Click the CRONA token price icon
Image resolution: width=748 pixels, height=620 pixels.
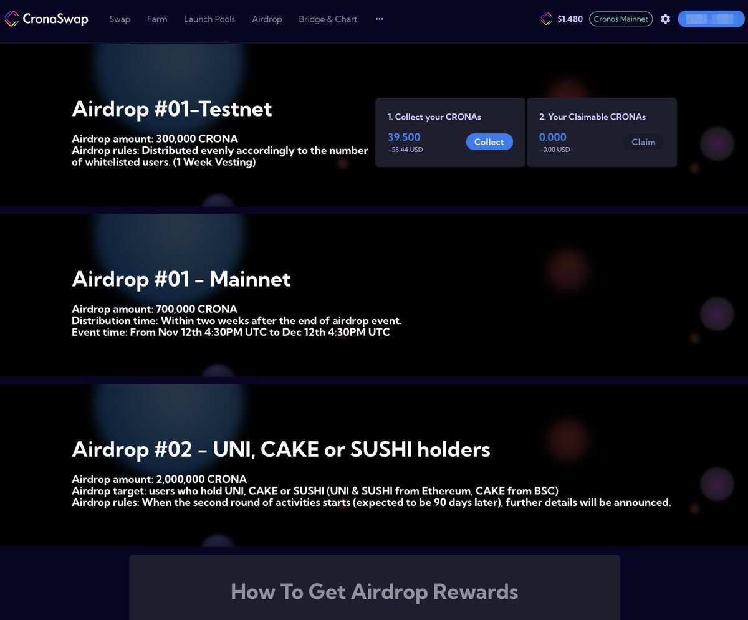[x=547, y=19]
